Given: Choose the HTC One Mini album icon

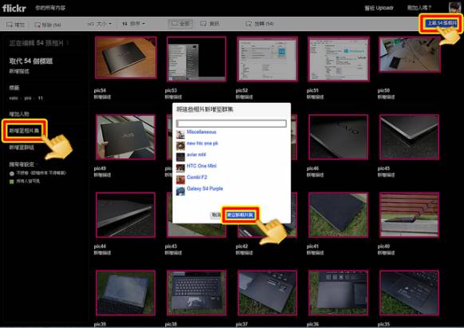Looking at the screenshot, I should (x=180, y=168).
